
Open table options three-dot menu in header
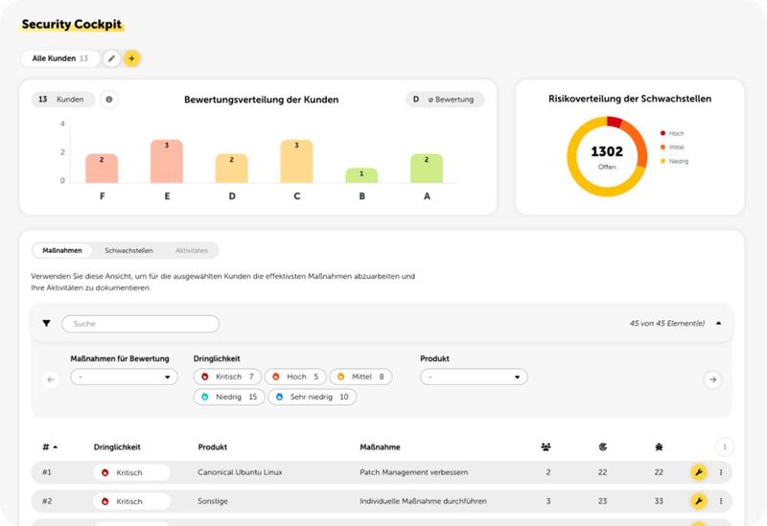pos(725,446)
